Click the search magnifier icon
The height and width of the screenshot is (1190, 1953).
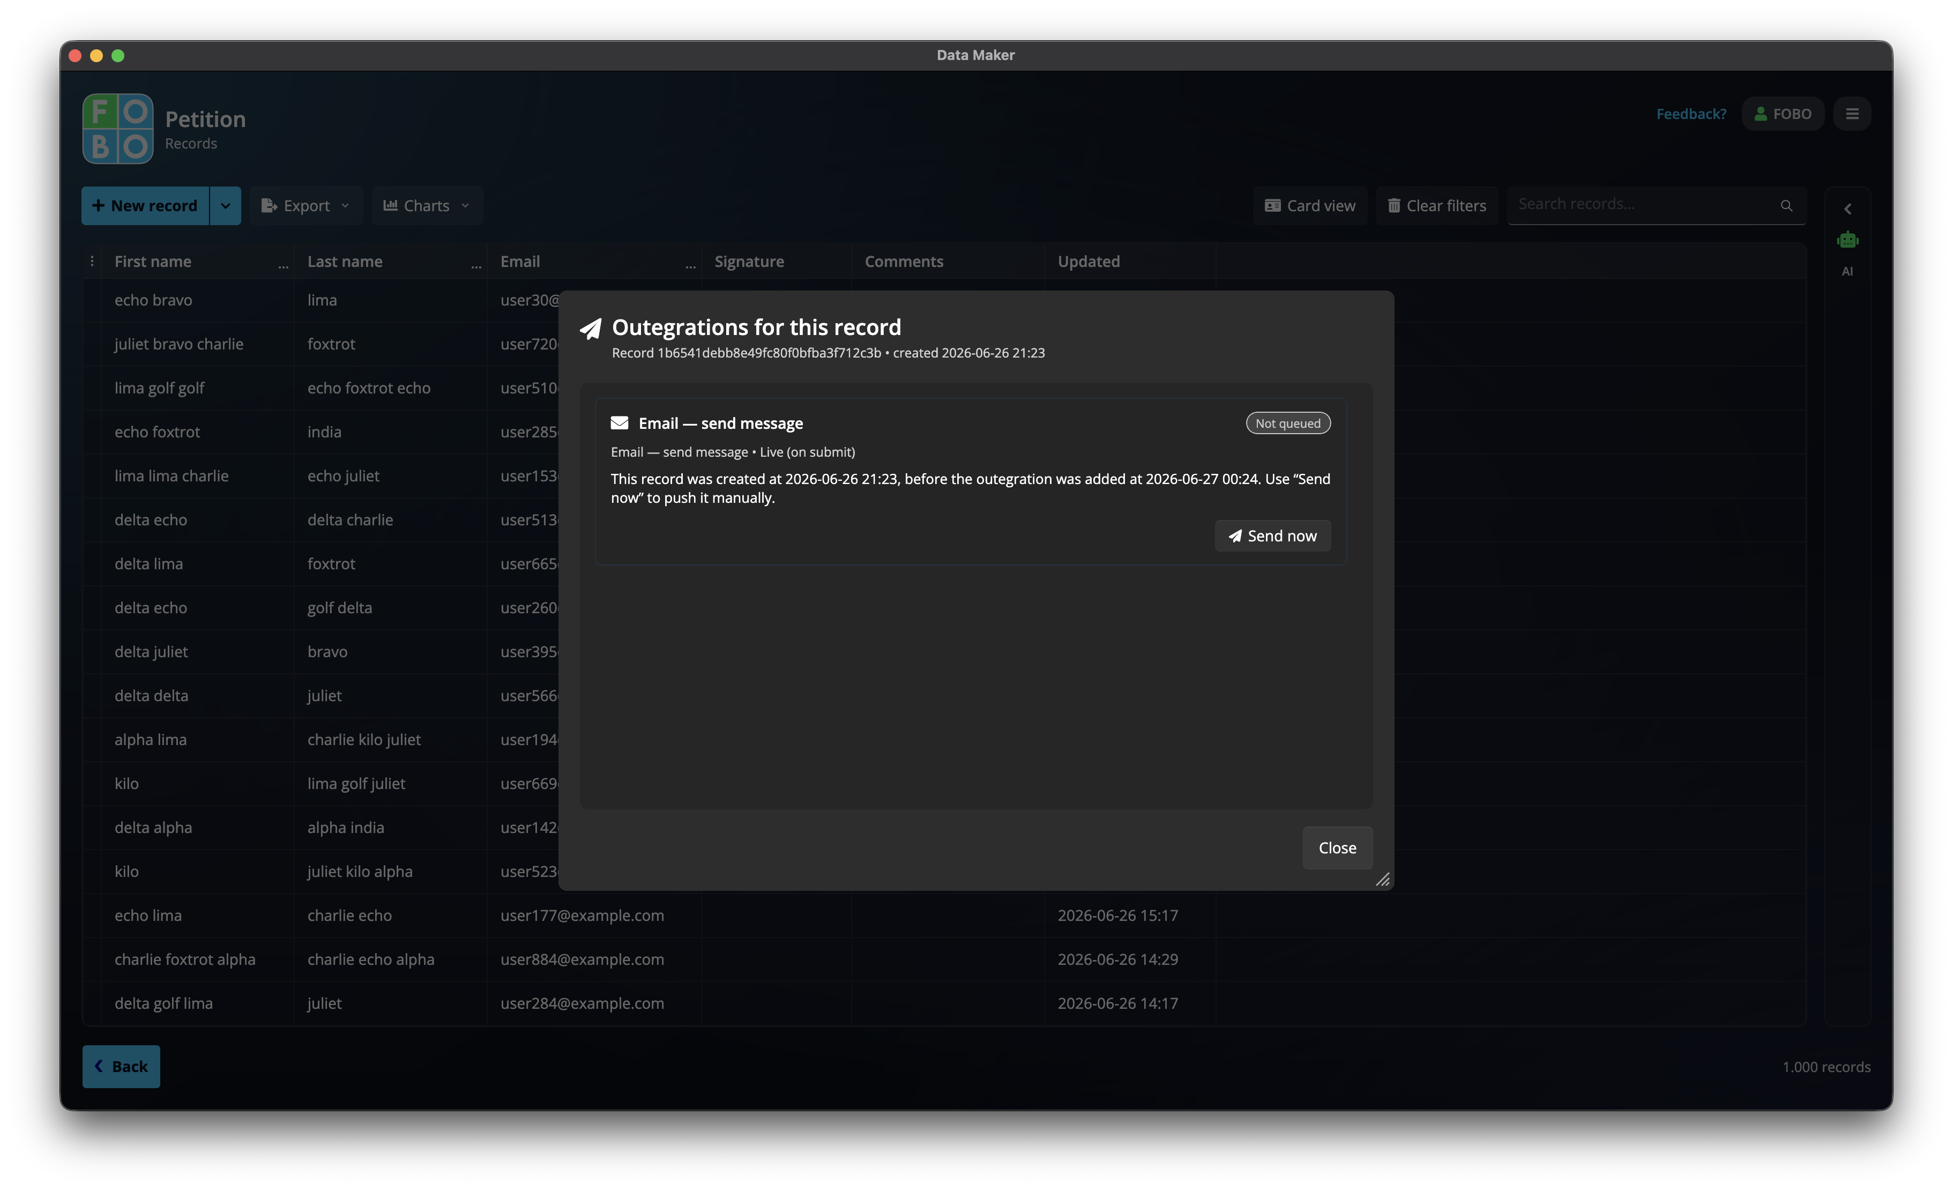click(1786, 205)
